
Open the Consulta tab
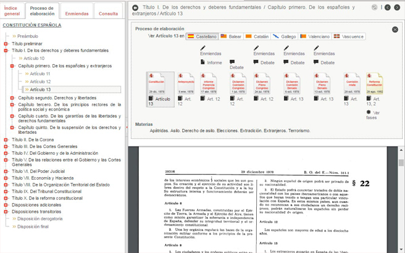108,13
